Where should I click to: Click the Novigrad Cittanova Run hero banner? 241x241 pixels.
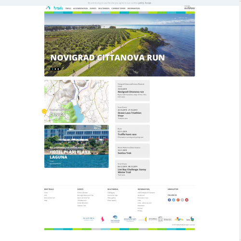click(120, 45)
